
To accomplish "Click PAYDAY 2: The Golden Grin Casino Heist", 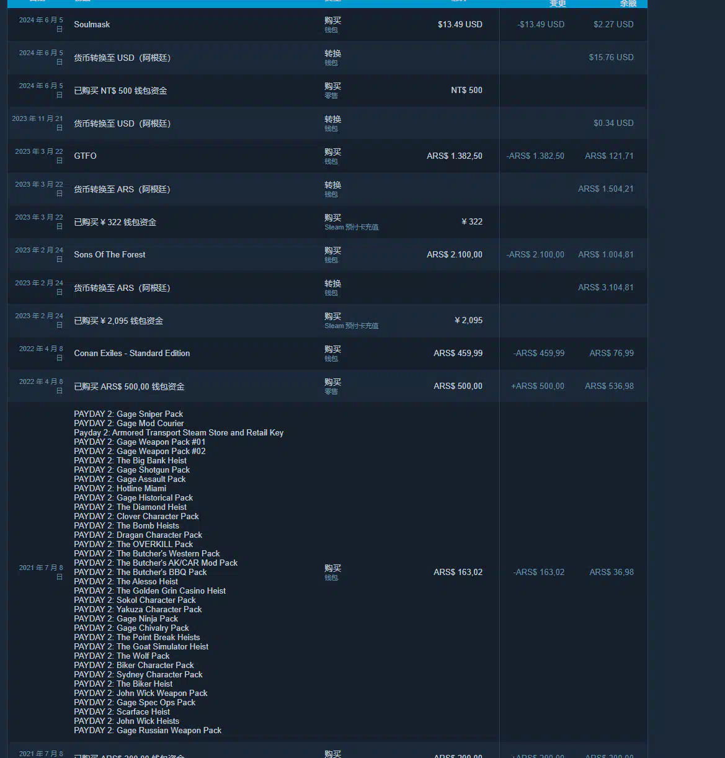I will point(149,591).
